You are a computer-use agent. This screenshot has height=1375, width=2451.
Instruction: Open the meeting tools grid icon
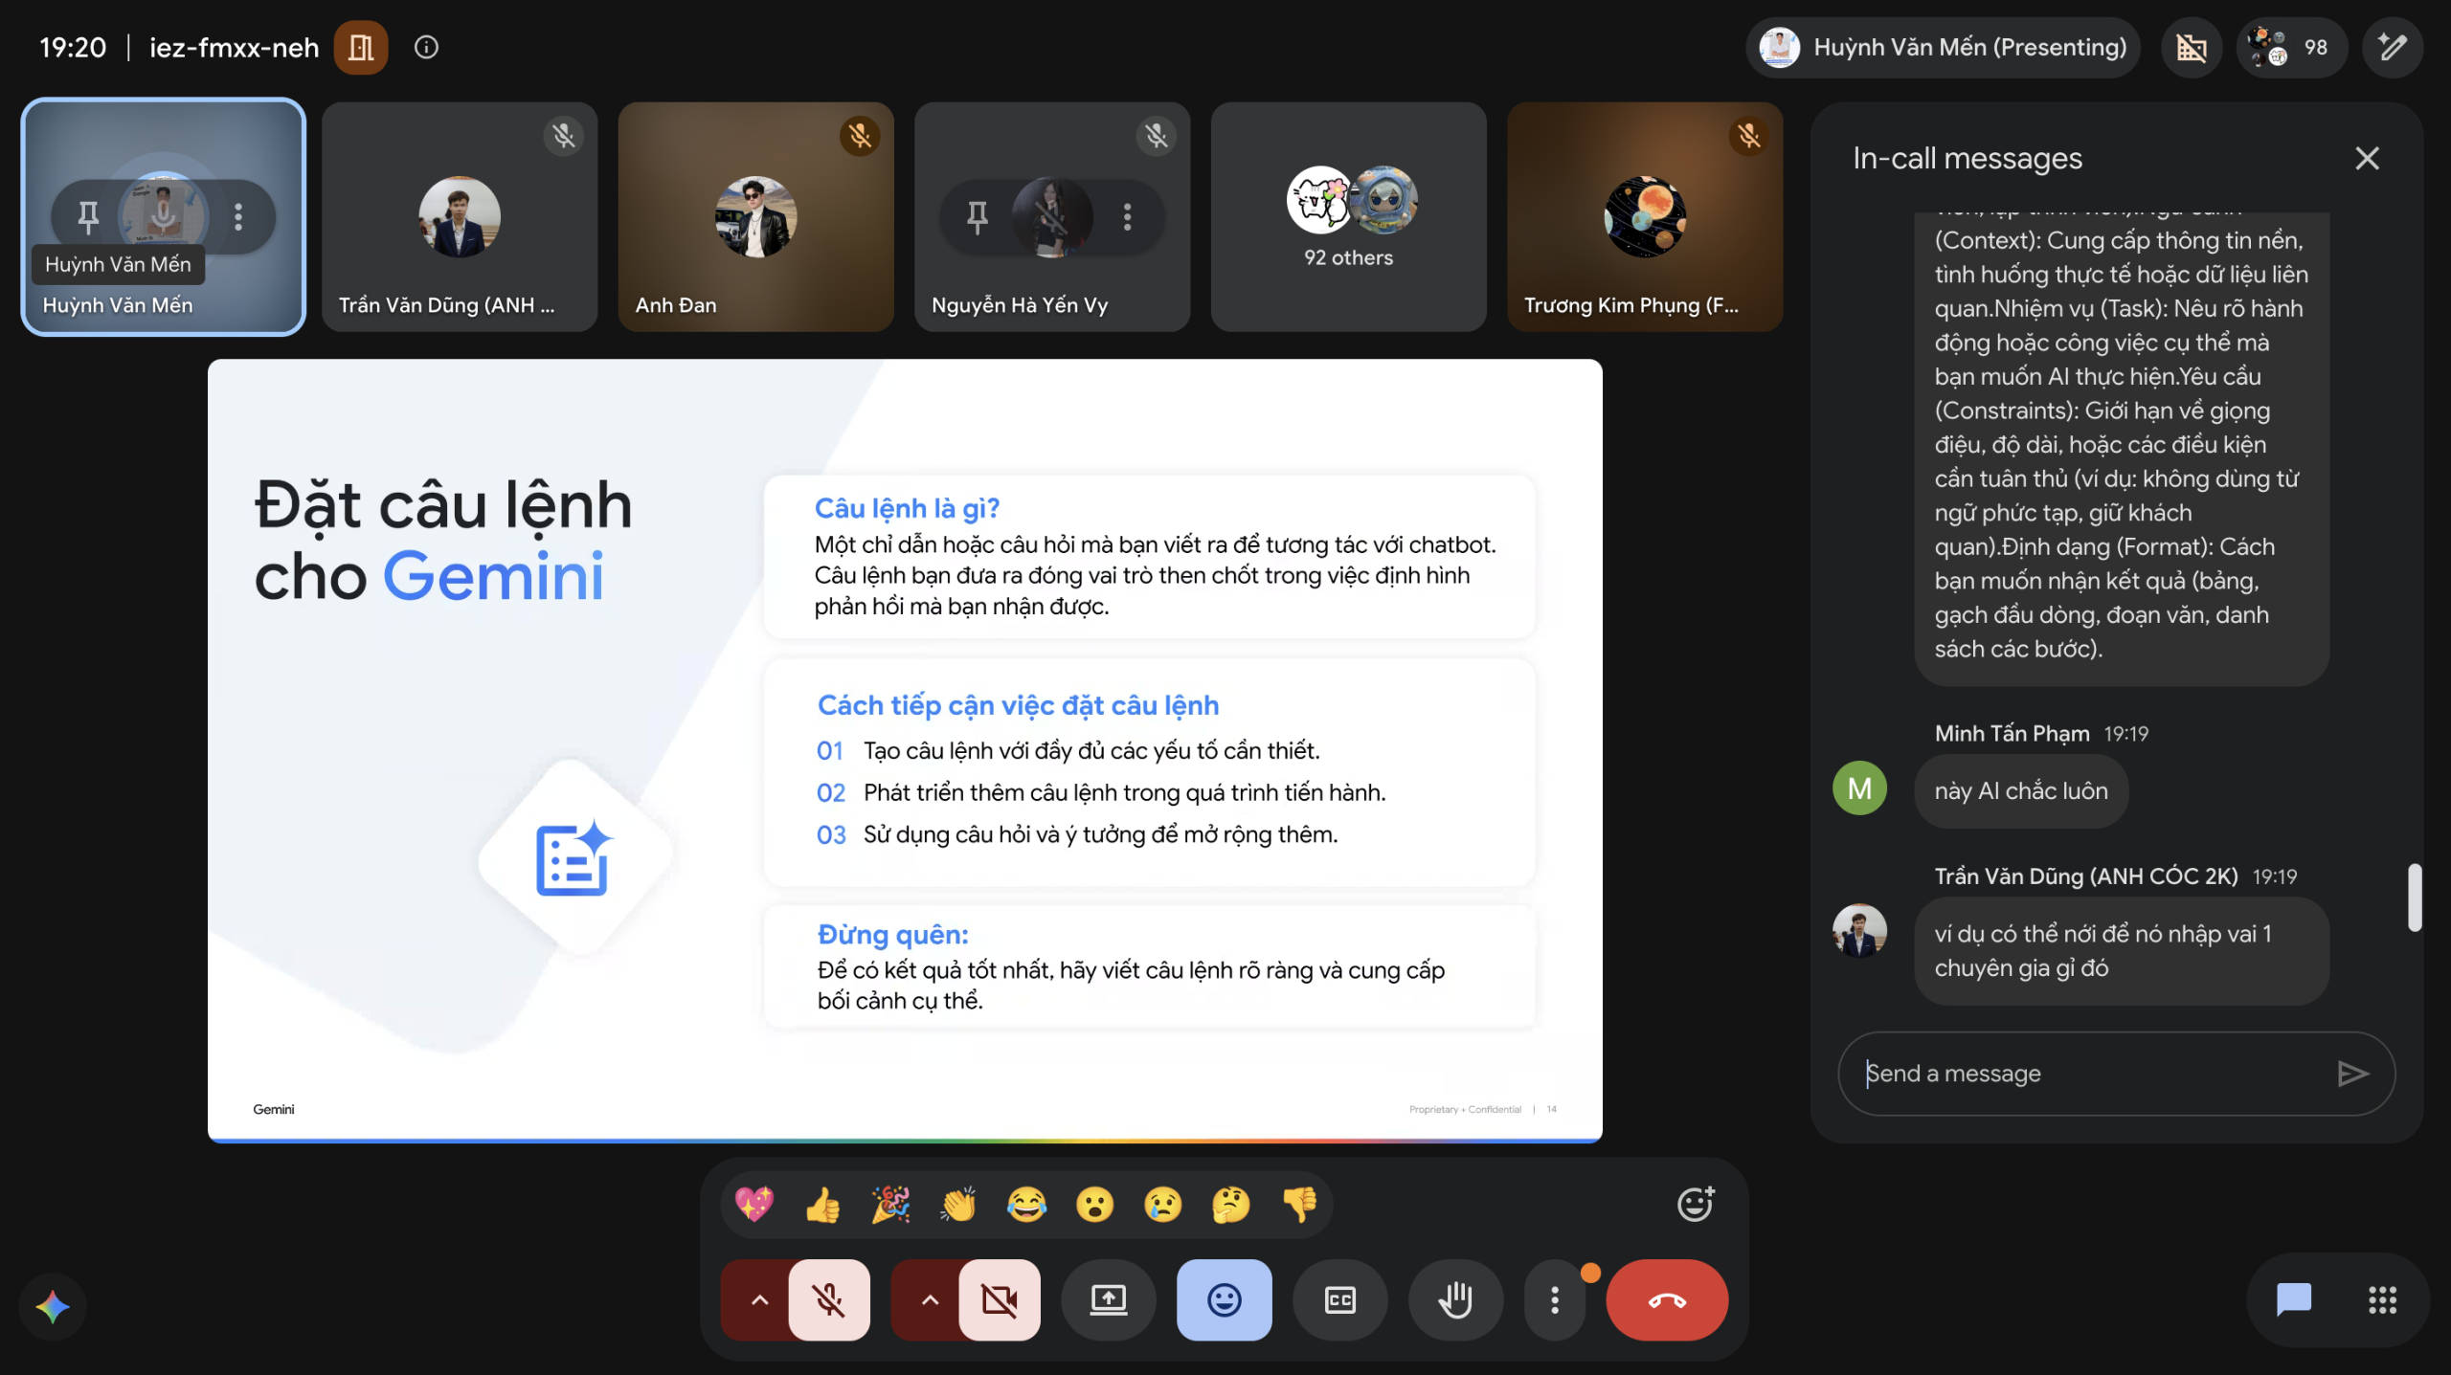2382,1299
